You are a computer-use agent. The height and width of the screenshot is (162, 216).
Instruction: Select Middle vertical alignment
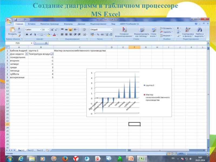66,30
